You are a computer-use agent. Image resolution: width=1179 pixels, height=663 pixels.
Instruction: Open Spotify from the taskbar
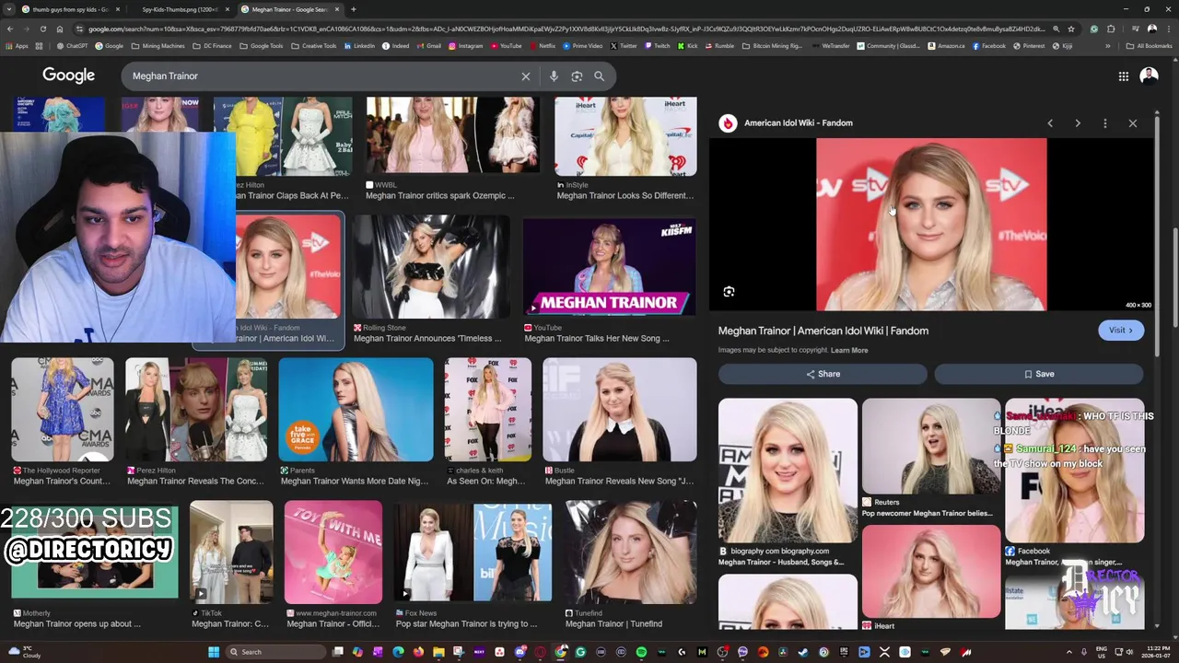[x=641, y=652]
